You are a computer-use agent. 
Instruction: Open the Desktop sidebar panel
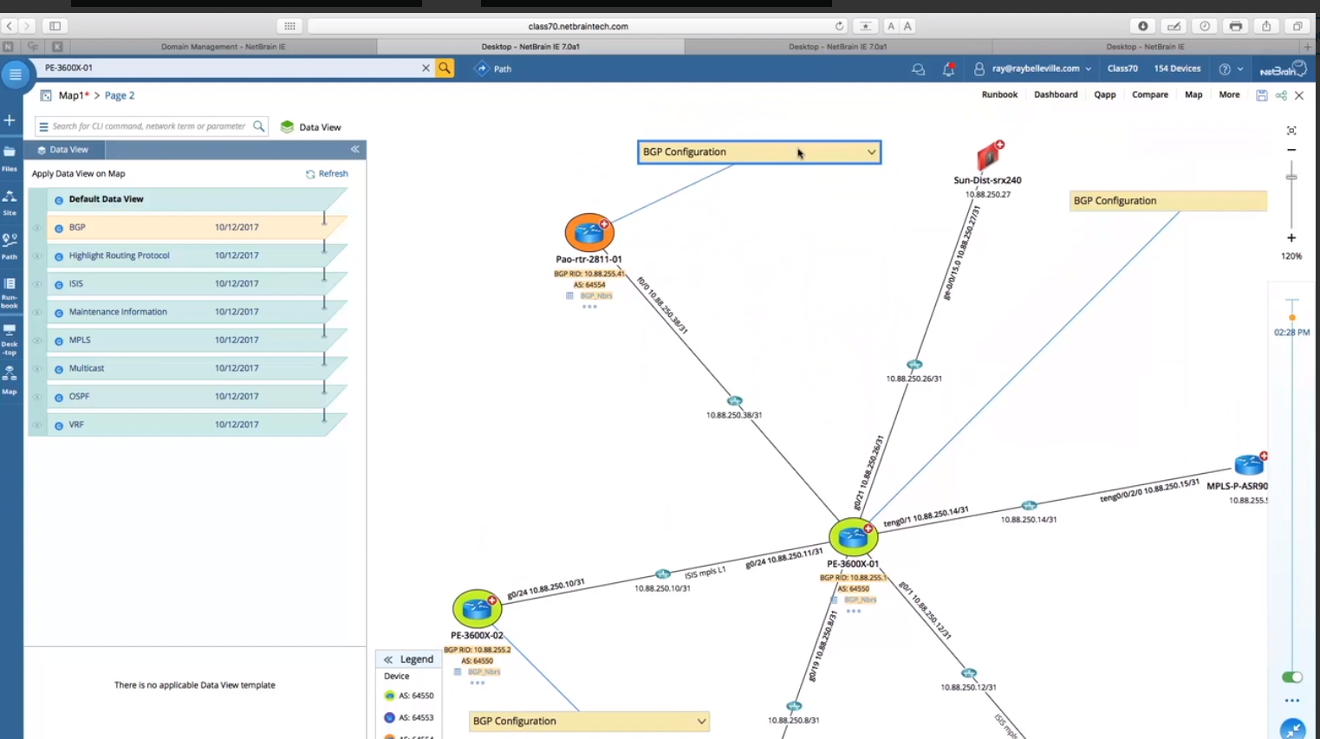click(10, 340)
